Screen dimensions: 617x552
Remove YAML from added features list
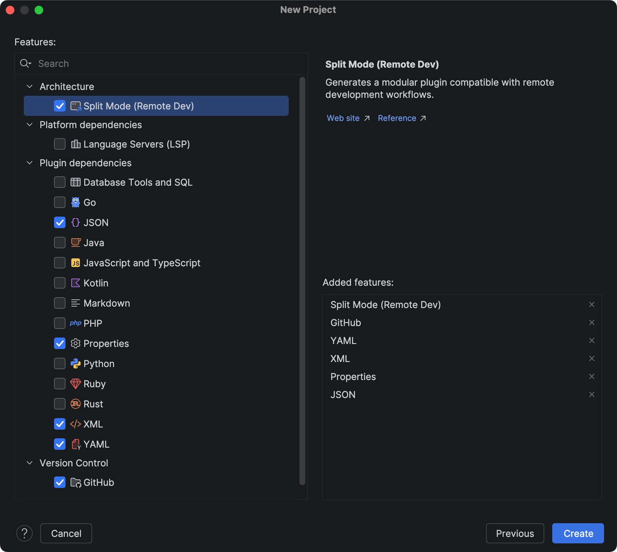pyautogui.click(x=592, y=340)
